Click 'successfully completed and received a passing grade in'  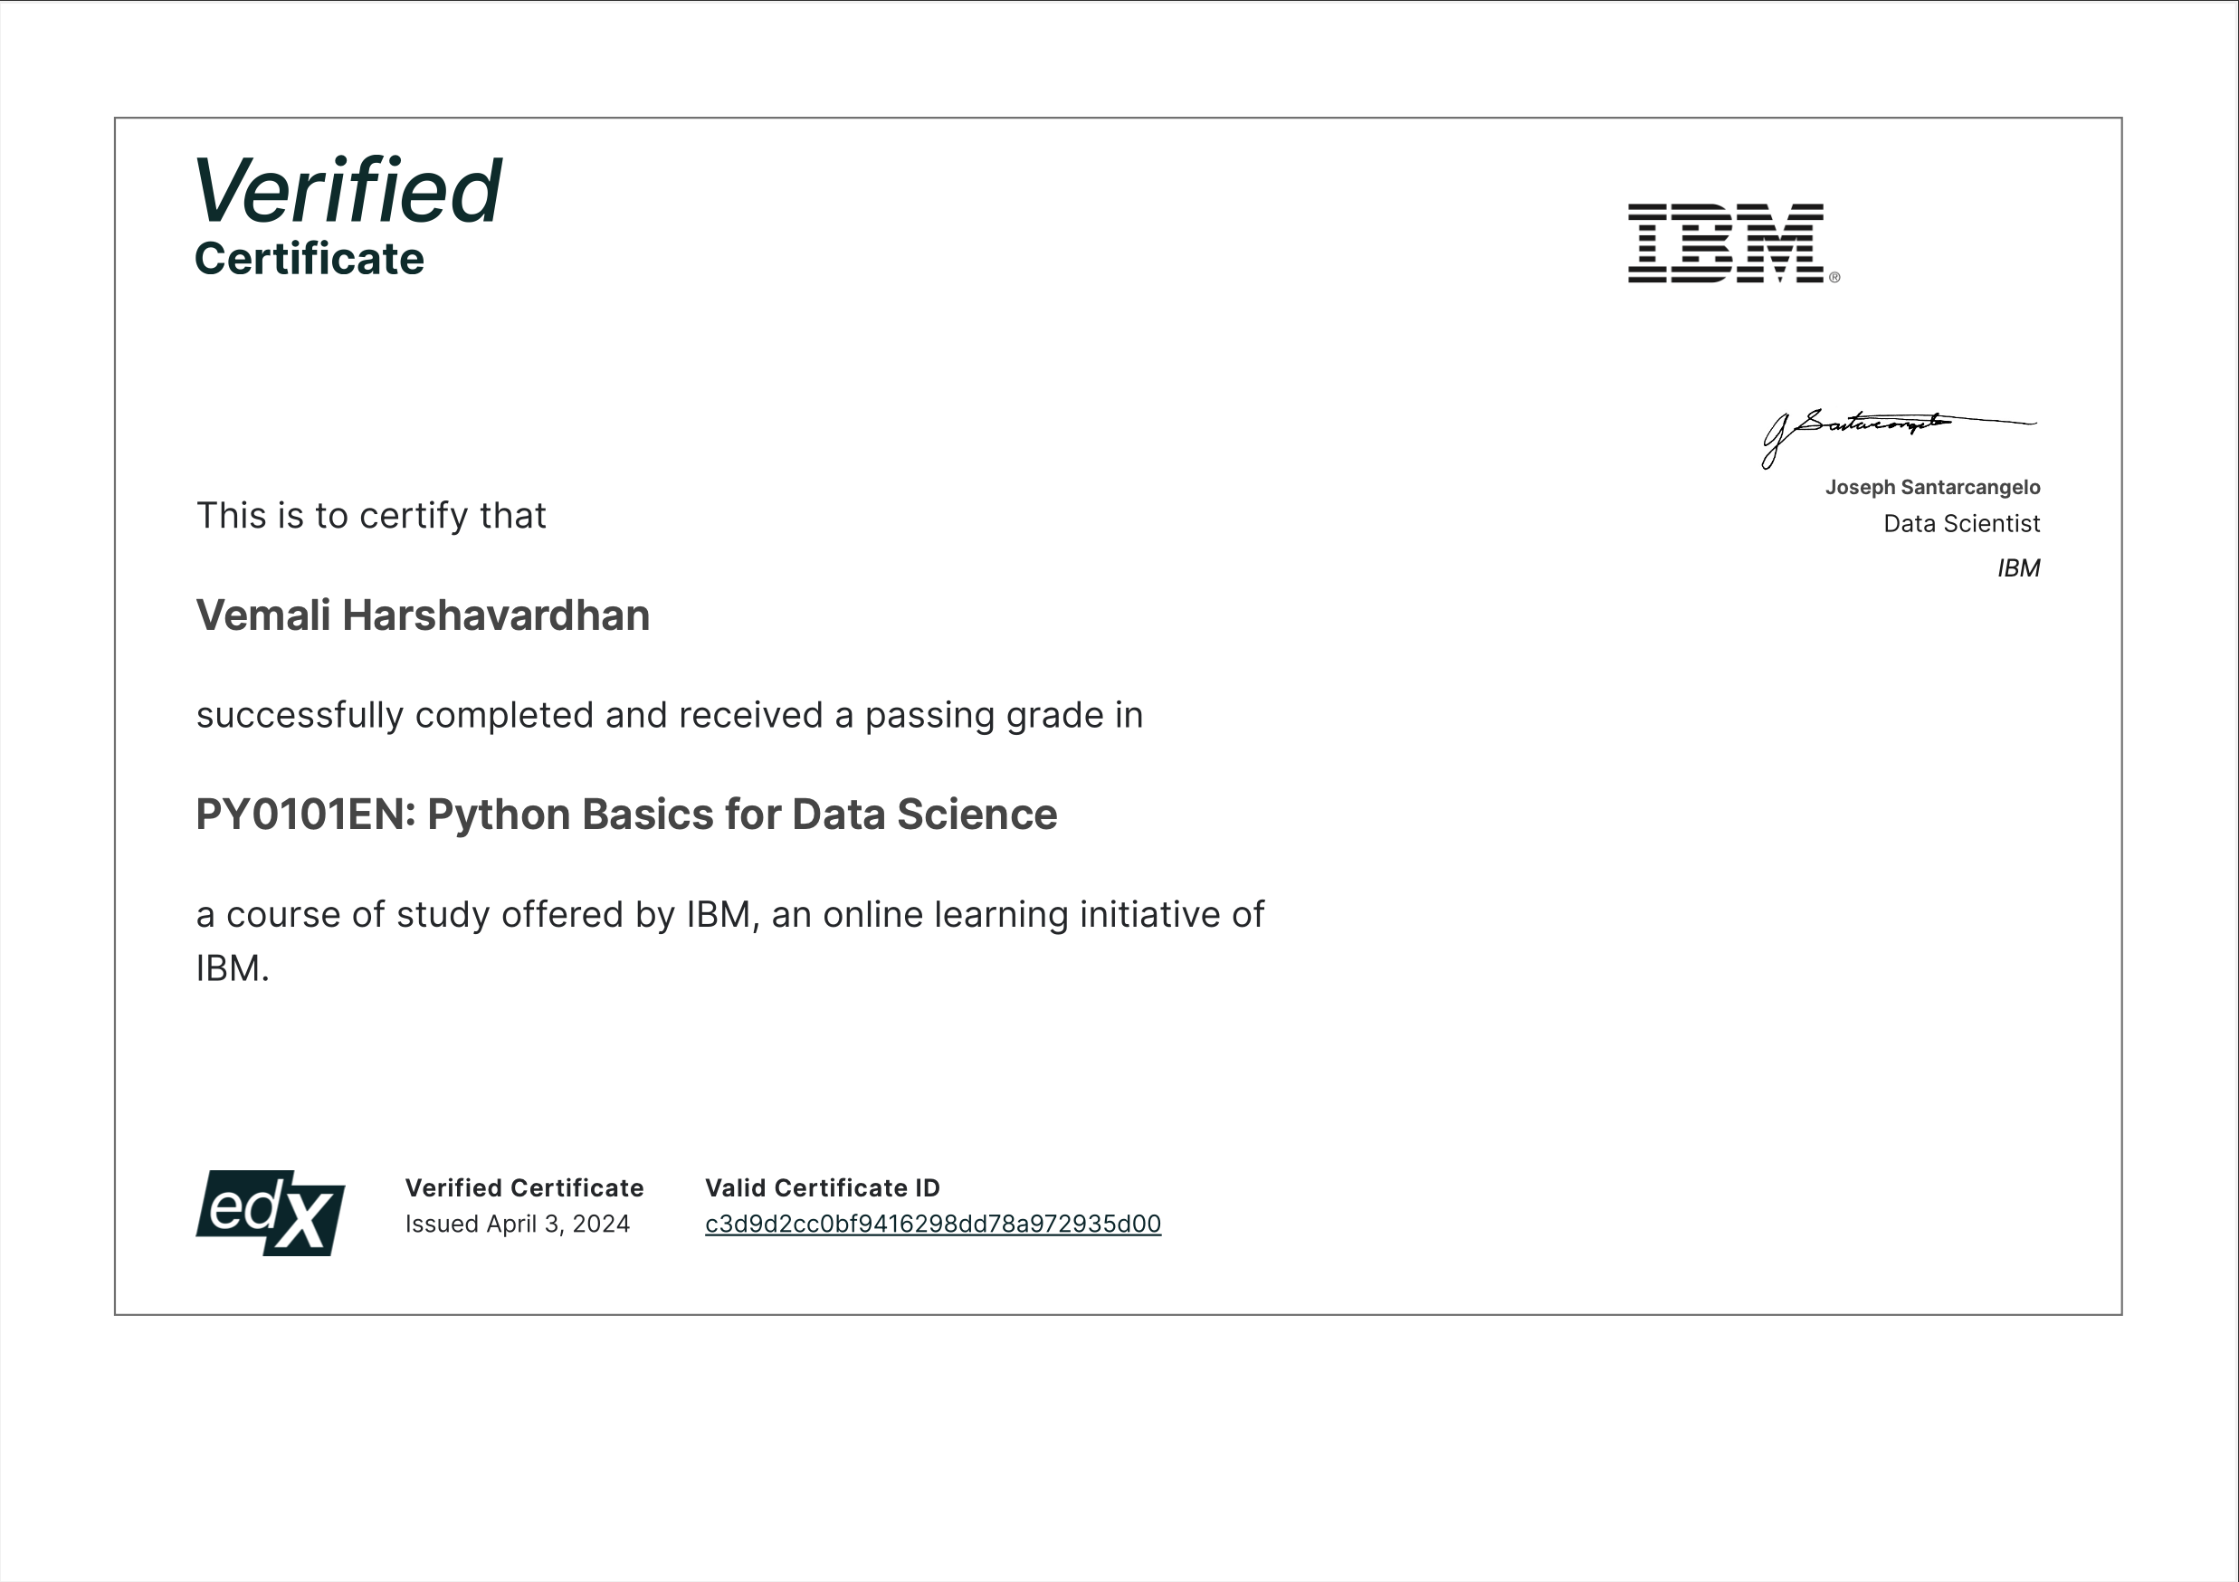pos(669,715)
